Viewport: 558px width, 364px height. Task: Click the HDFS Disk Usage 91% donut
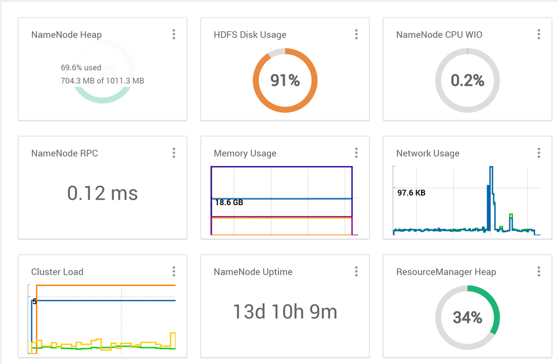pos(285,80)
